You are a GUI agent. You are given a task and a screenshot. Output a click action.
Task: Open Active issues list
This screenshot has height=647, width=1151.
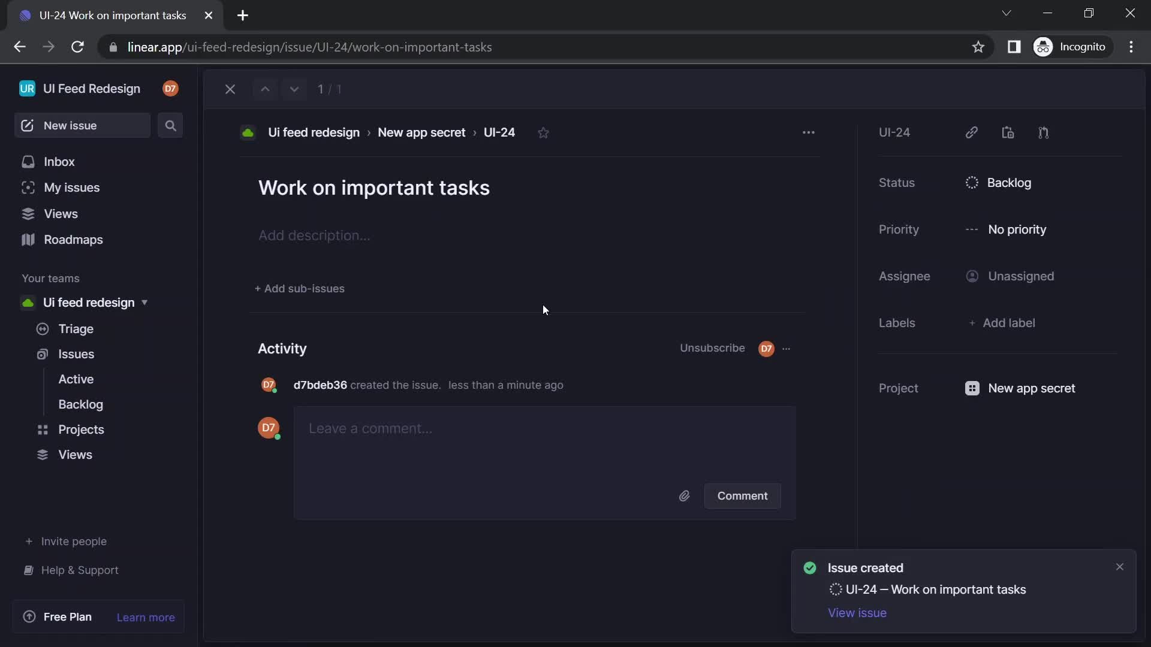[76, 379]
